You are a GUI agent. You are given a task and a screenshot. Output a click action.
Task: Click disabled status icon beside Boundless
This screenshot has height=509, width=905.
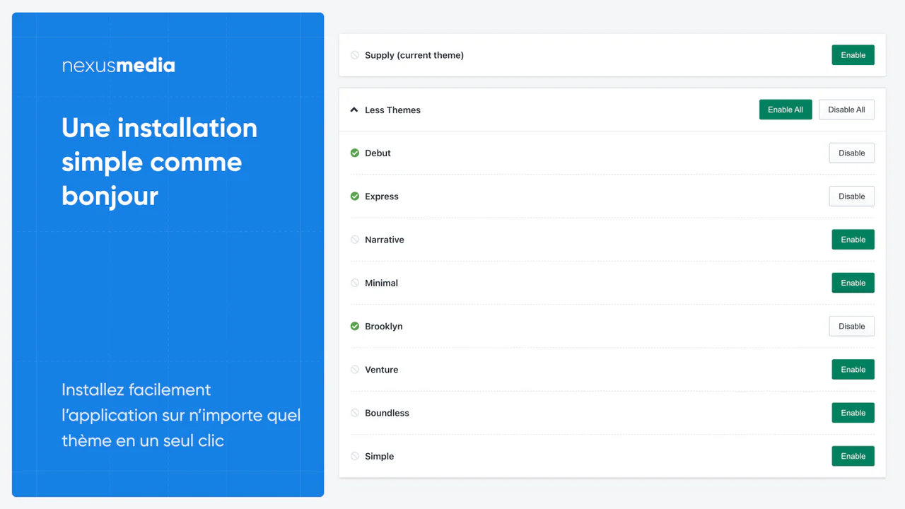click(355, 413)
